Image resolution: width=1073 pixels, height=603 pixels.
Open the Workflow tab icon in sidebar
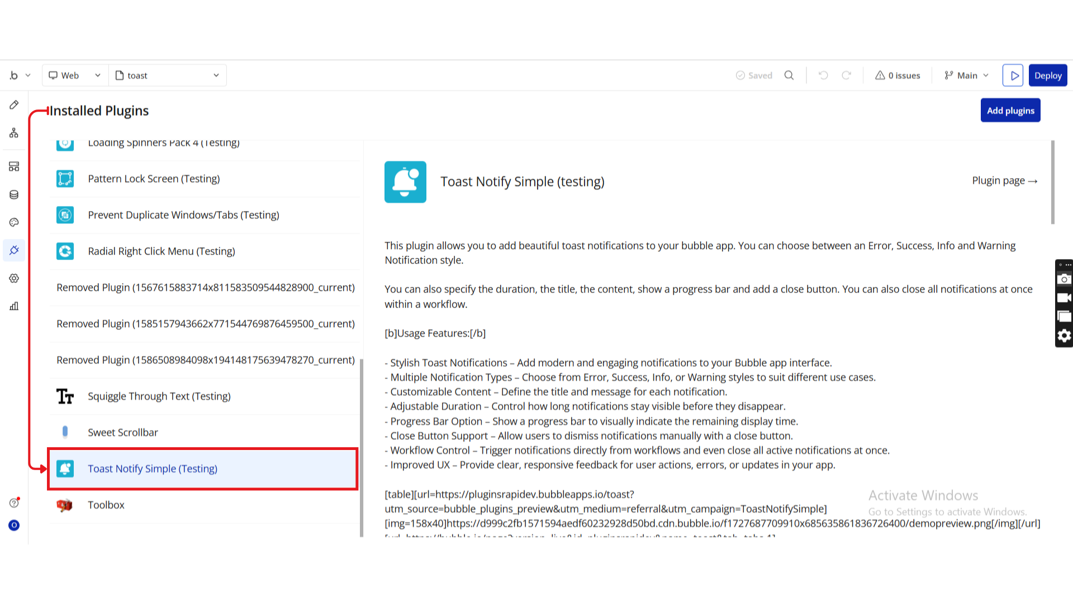click(14, 133)
